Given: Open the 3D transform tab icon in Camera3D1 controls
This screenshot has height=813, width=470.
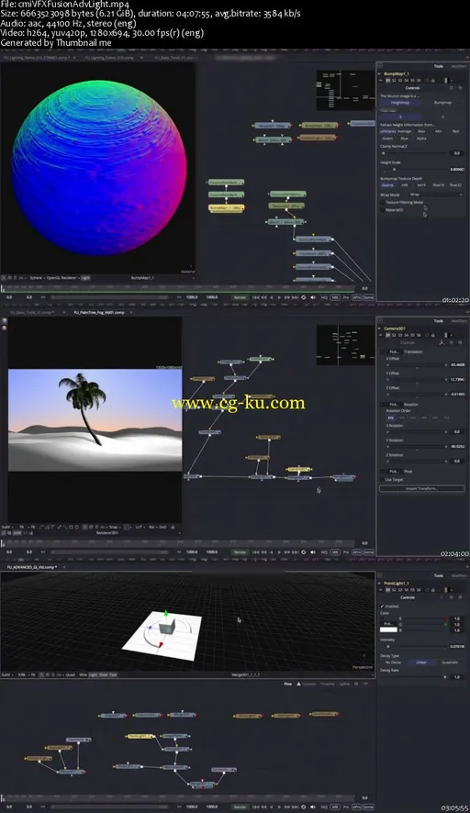Looking at the screenshot, I should [442, 342].
